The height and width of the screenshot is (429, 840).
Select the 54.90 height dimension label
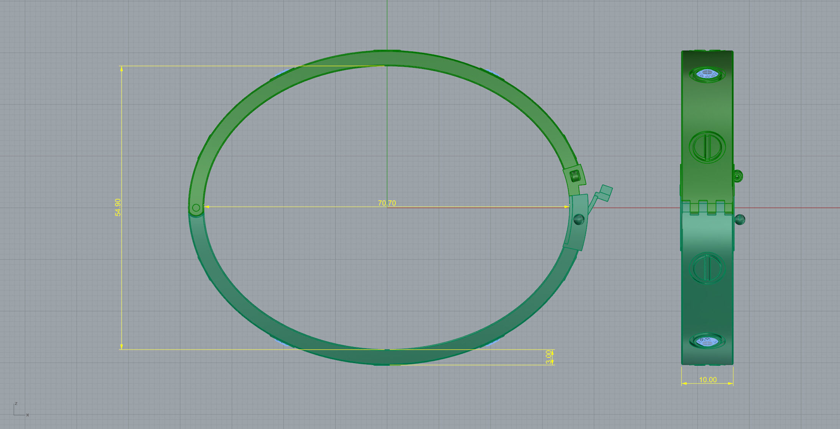tap(118, 207)
